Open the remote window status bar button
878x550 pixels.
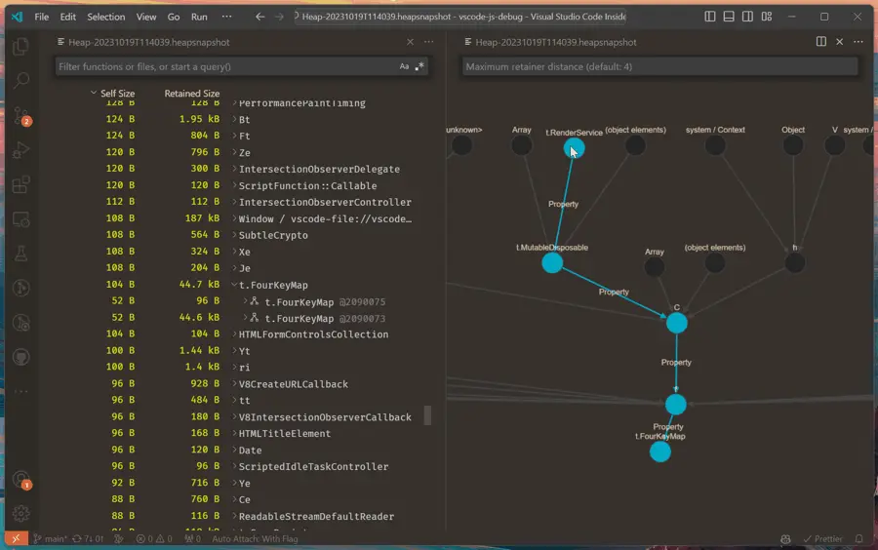(x=16, y=539)
